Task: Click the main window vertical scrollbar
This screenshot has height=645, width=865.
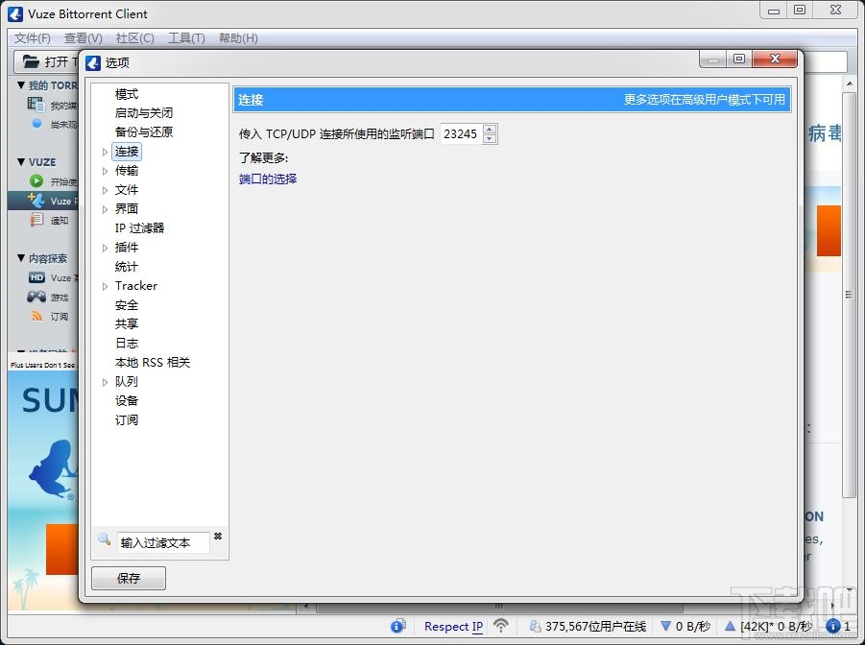Action: point(849,295)
